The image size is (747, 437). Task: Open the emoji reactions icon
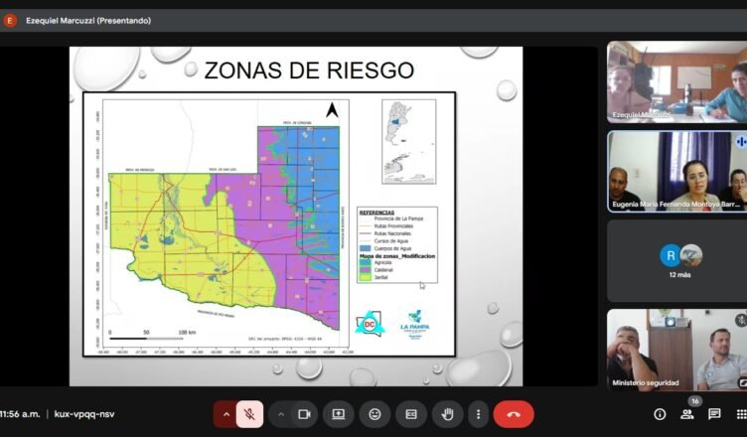(x=374, y=414)
